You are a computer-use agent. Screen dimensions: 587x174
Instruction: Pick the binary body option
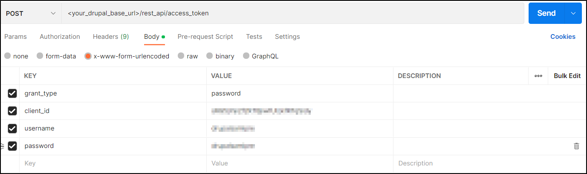[x=210, y=56]
